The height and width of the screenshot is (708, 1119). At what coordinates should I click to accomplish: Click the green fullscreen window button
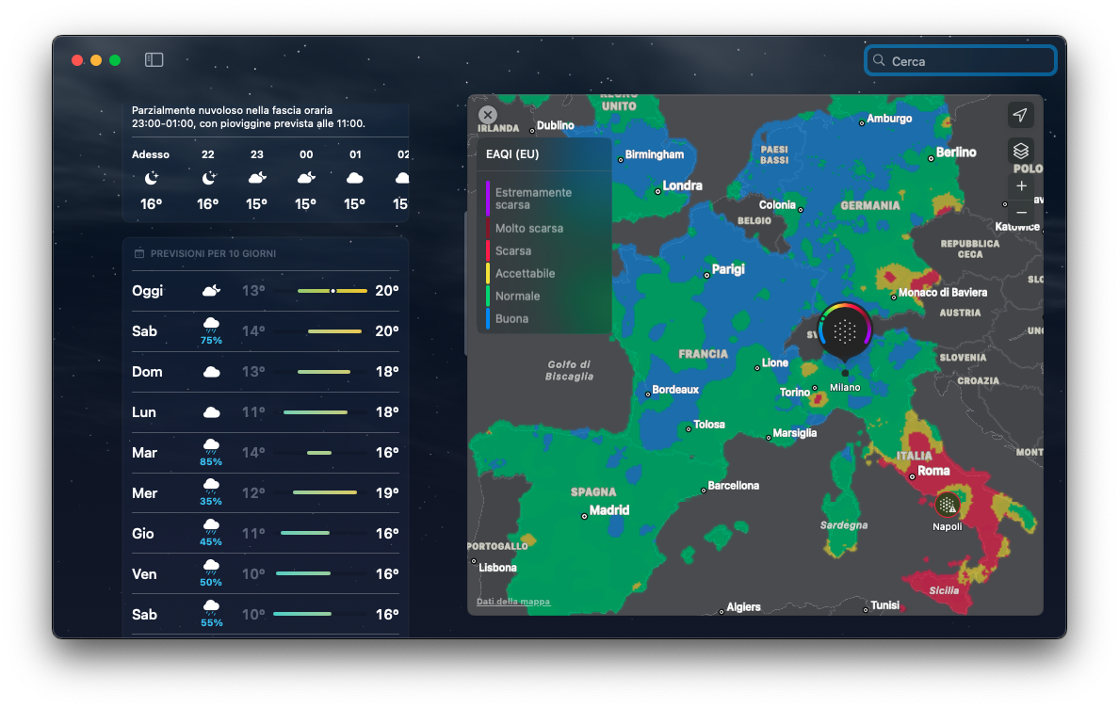point(115,60)
